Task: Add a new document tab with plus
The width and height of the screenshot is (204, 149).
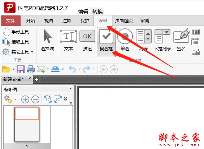Action: click(x=36, y=80)
